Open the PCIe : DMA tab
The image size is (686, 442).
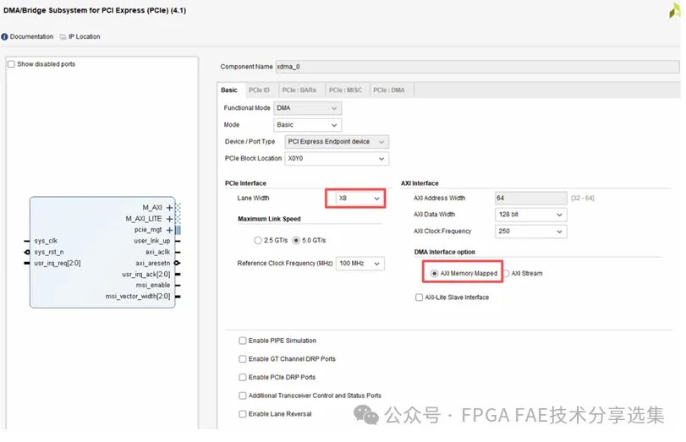coord(391,90)
